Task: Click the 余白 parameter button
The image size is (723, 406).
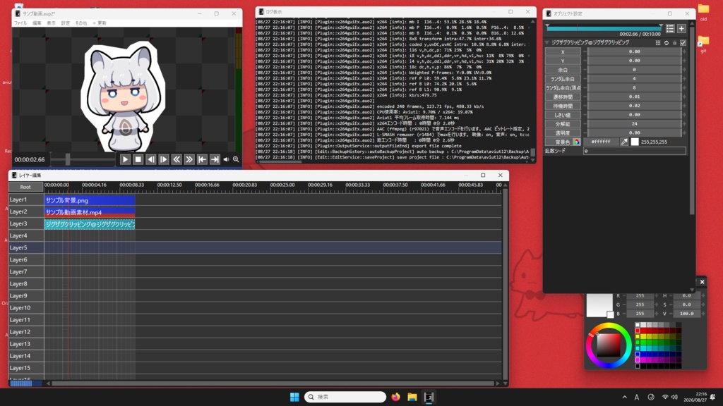Action: point(563,70)
